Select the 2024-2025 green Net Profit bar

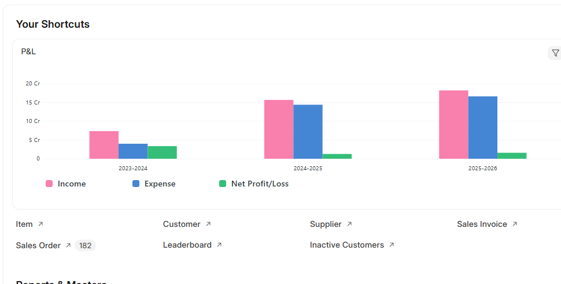point(337,156)
